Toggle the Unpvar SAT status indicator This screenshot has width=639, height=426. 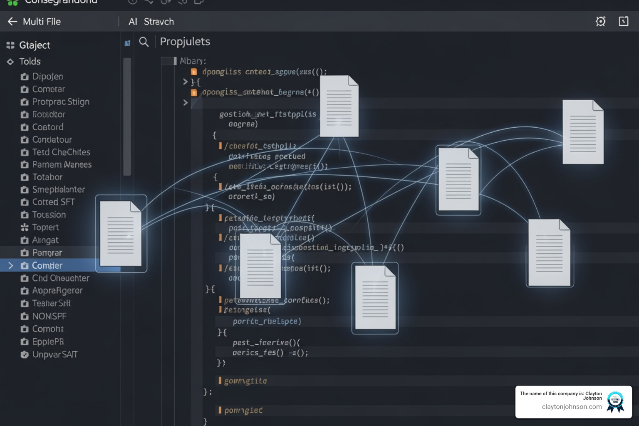pos(25,354)
